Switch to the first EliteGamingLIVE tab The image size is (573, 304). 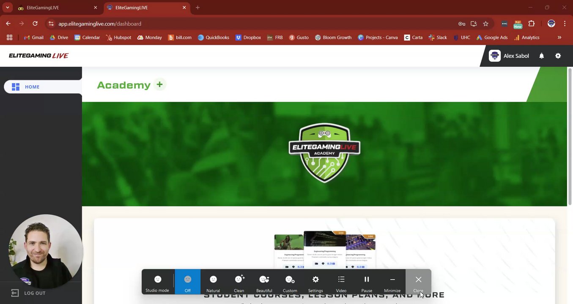pyautogui.click(x=57, y=8)
